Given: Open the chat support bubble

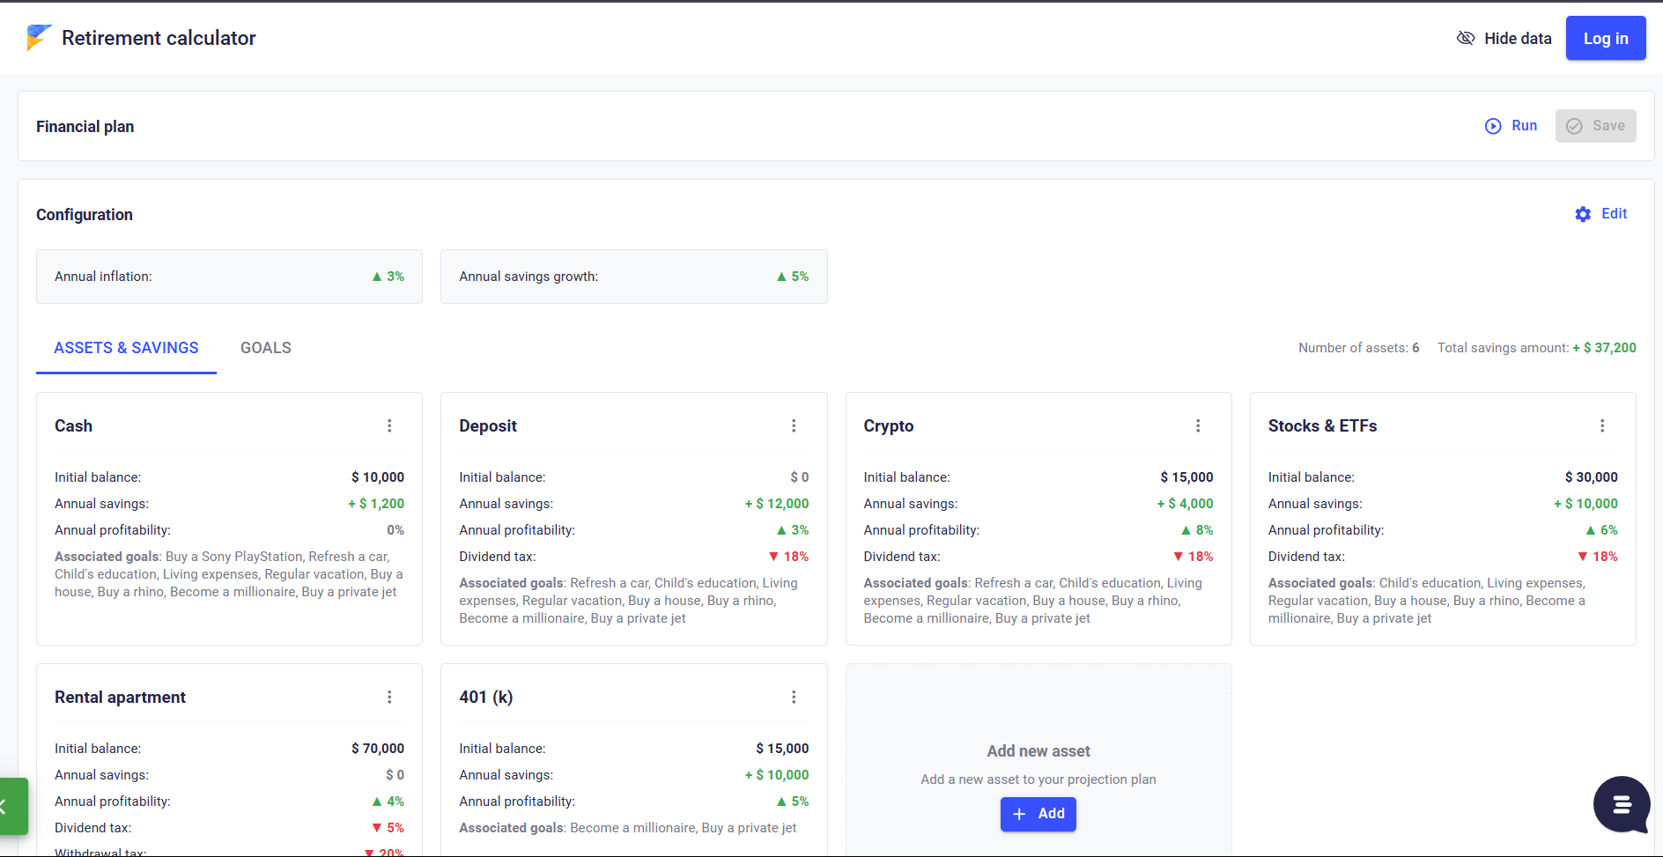Looking at the screenshot, I should 1621,804.
